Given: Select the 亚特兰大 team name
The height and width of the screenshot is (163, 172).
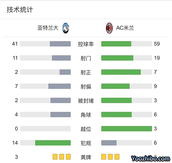Looking at the screenshot, I should pos(48,28).
